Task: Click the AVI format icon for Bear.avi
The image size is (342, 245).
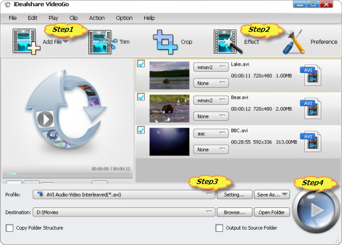Action: click(311, 108)
